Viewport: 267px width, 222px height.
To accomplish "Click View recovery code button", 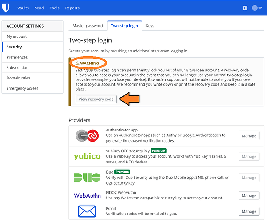I will [96, 99].
